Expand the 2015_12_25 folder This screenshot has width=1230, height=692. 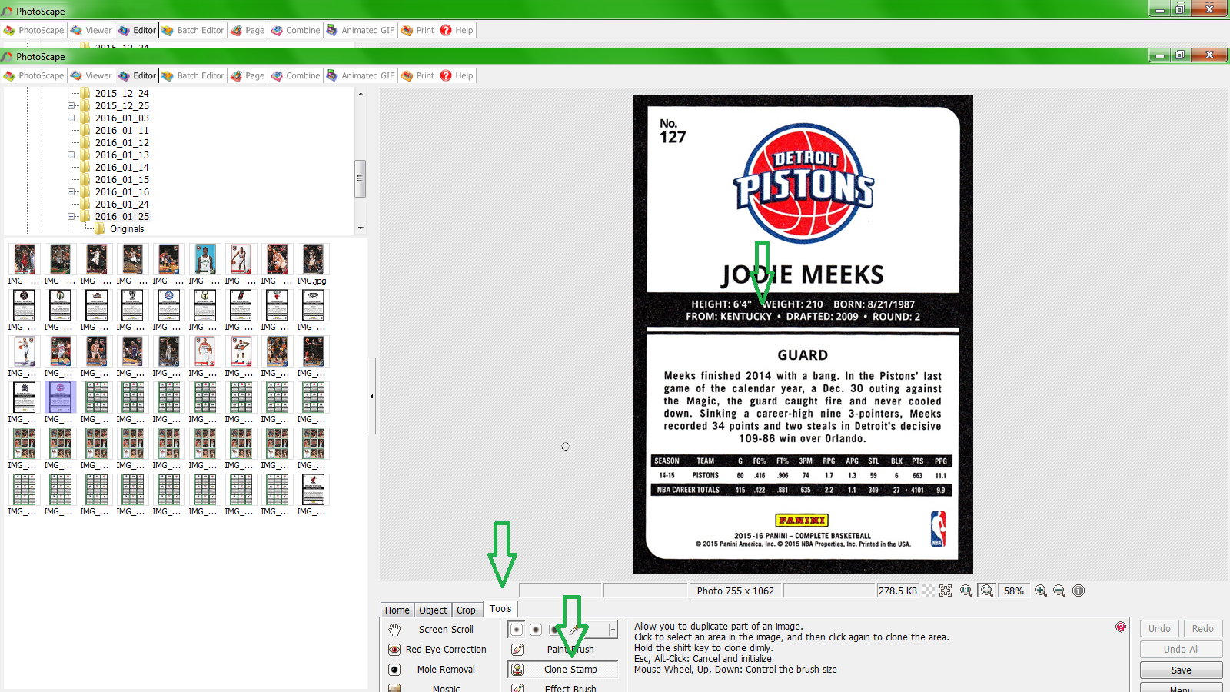71,105
